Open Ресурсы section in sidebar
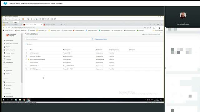 (x=7, y=47)
